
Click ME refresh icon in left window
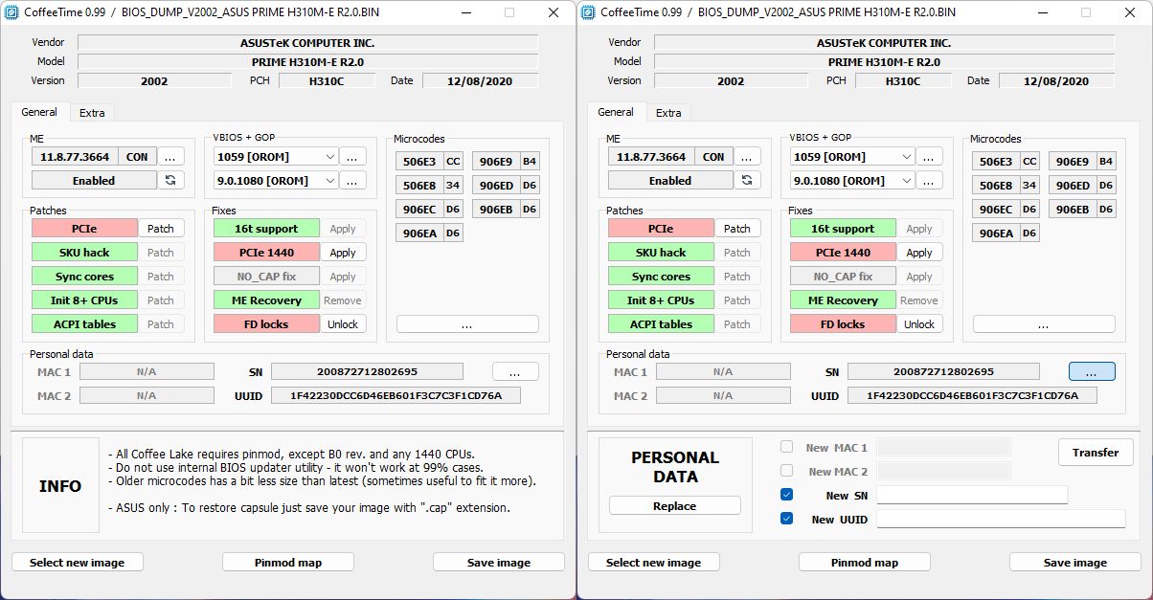[170, 180]
